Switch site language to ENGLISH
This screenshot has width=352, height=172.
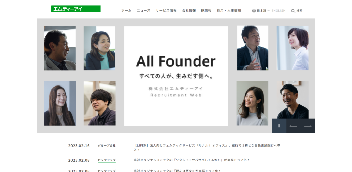click(278, 11)
